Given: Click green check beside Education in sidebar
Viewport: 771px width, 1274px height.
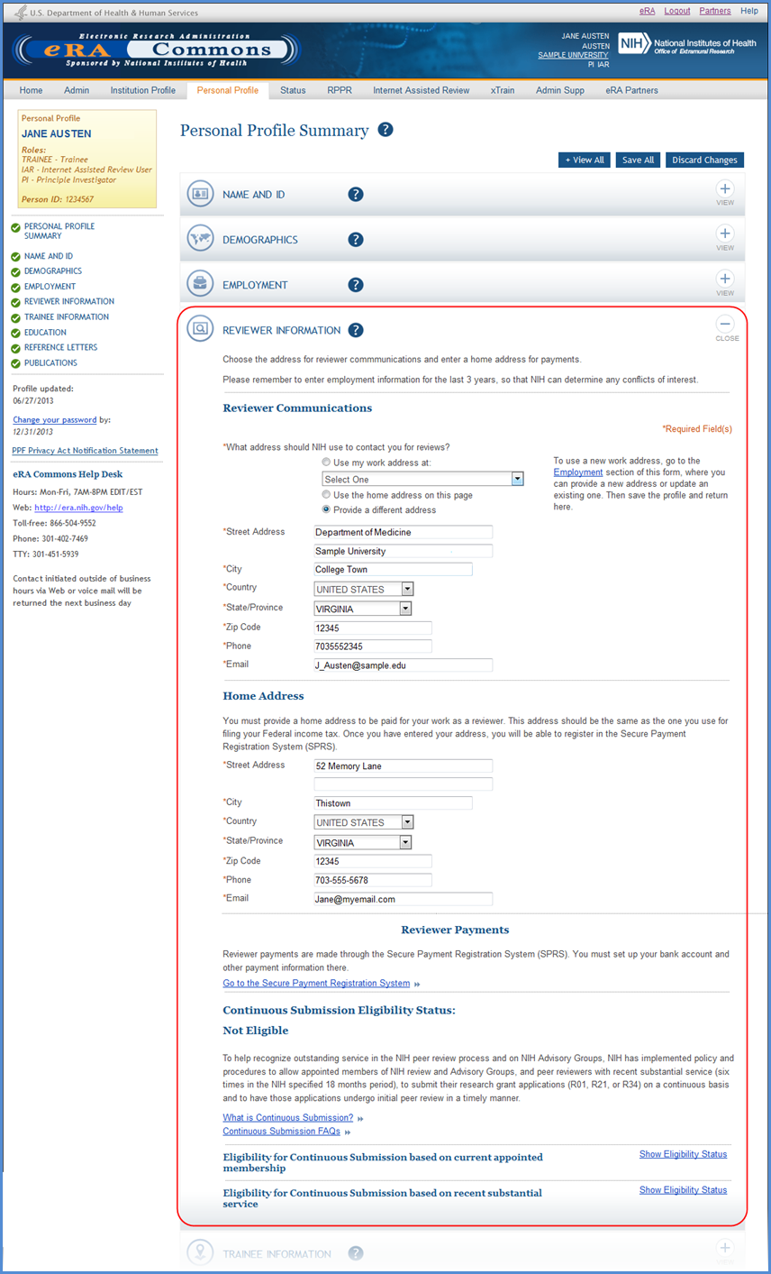Looking at the screenshot, I should (x=16, y=333).
